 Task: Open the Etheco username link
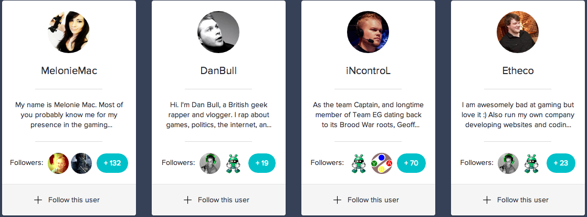[x=518, y=70]
